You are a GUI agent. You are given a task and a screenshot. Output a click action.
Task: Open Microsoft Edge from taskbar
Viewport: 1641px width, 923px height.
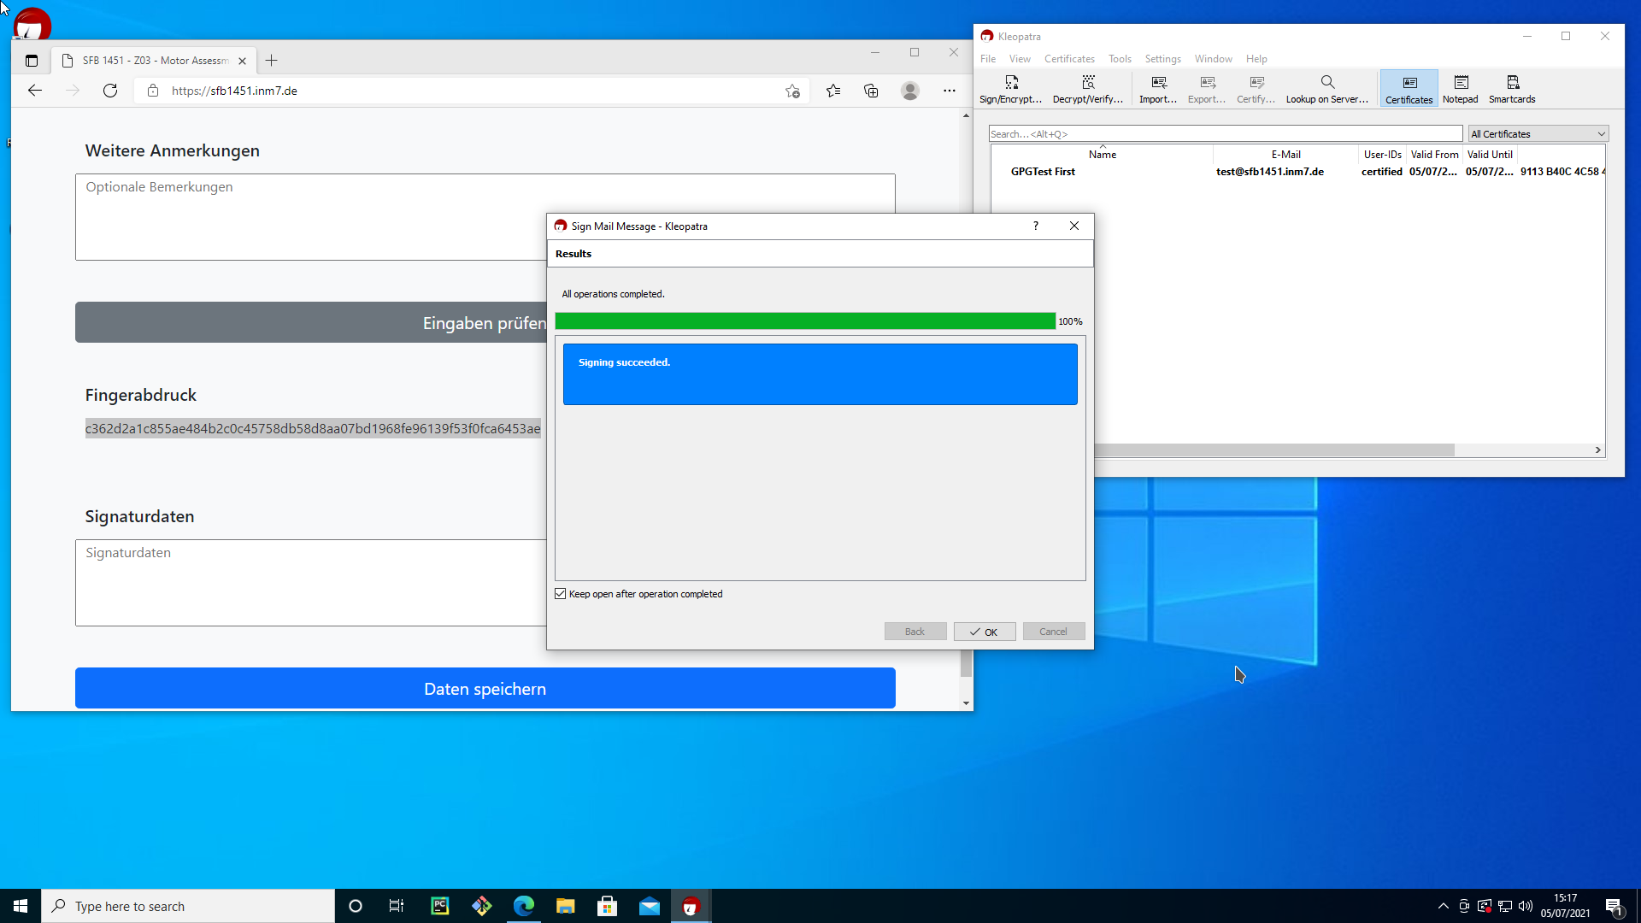(x=524, y=906)
